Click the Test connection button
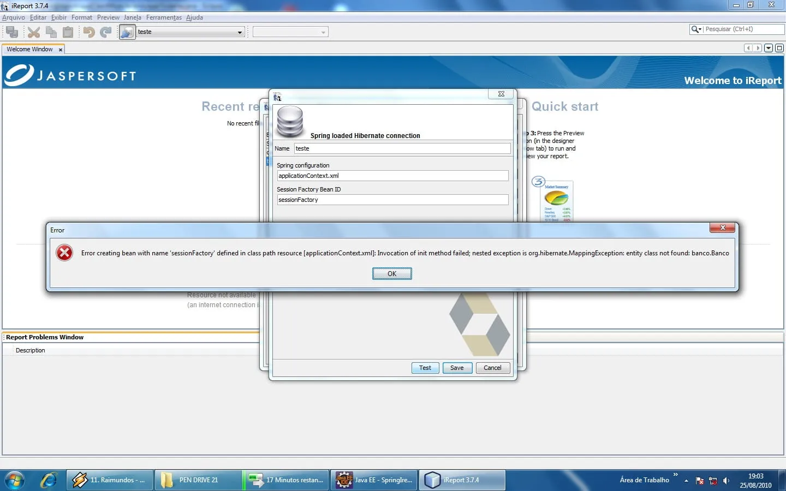The height and width of the screenshot is (491, 786). pyautogui.click(x=425, y=368)
